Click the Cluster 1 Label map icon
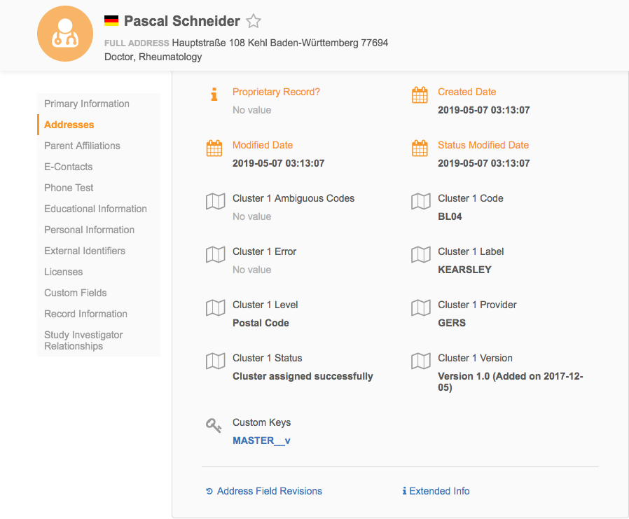This screenshot has height=519, width=629. coord(420,255)
